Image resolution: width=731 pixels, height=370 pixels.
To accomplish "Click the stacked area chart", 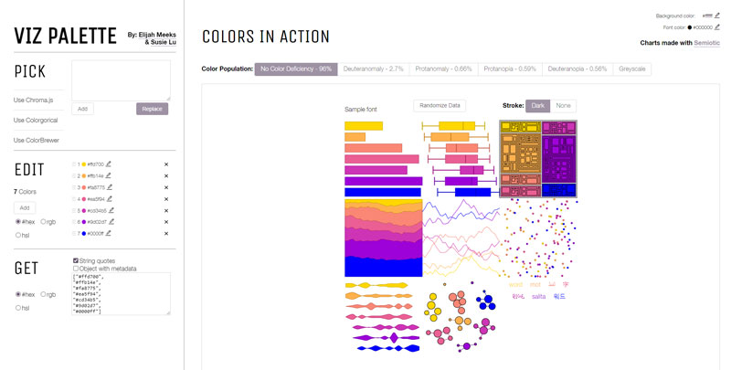I will click(x=383, y=238).
